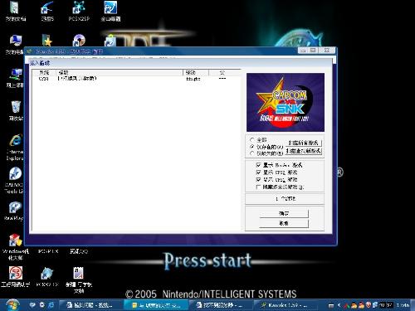Viewport: 415px width, 311px height.
Task: Select the 全部 (All) radio button
Action: [x=251, y=139]
